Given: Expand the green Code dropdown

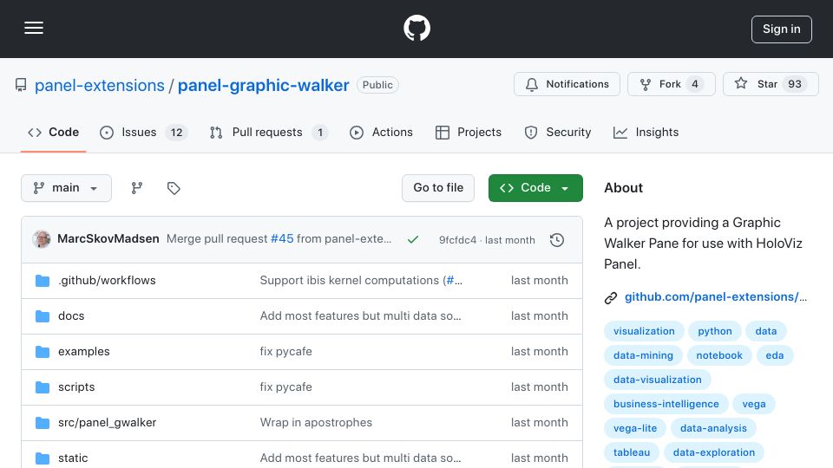Looking at the screenshot, I should pos(535,188).
